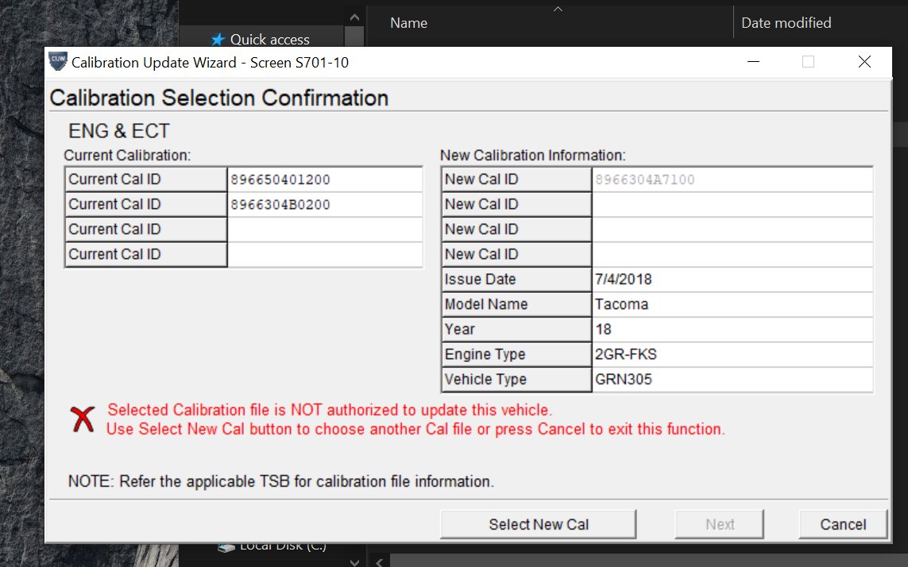
Task: Select the Quick access star icon in File Explorer
Action: [x=218, y=40]
